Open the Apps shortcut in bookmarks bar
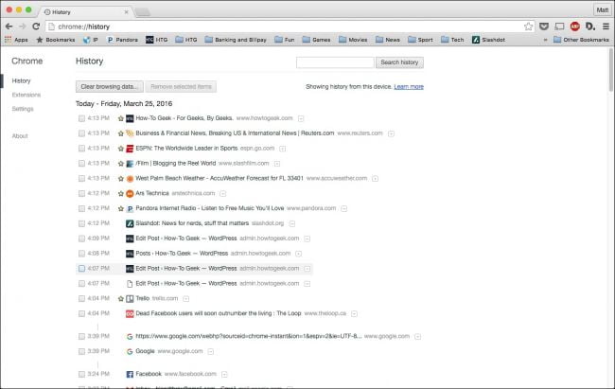Viewport: 615px width, 389px height. tap(16, 40)
